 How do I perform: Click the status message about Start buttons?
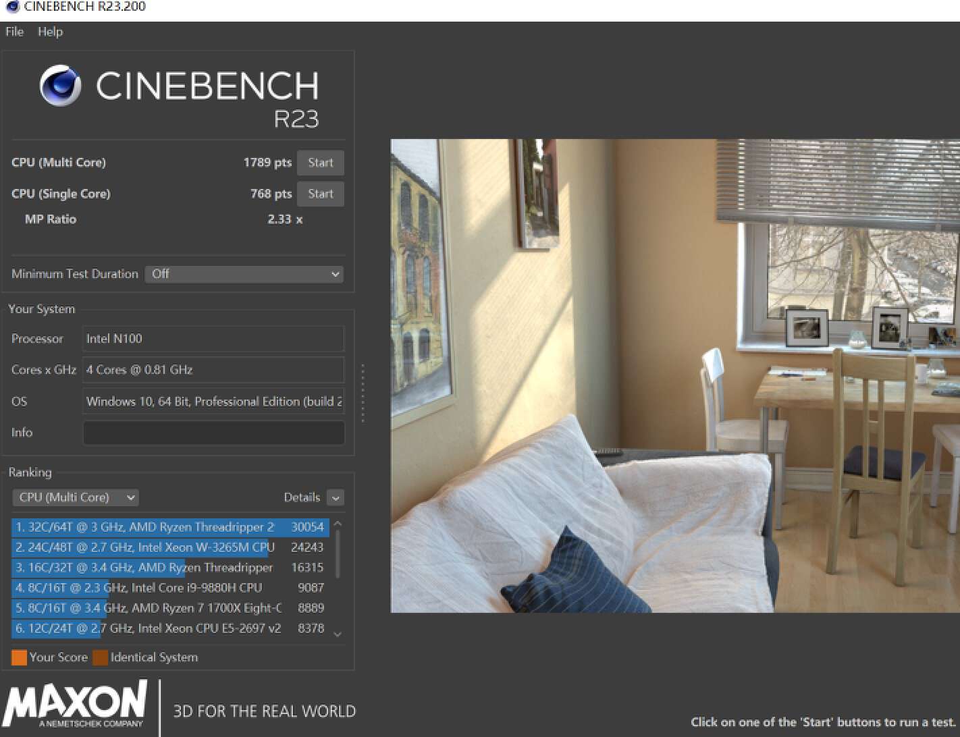(x=823, y=722)
